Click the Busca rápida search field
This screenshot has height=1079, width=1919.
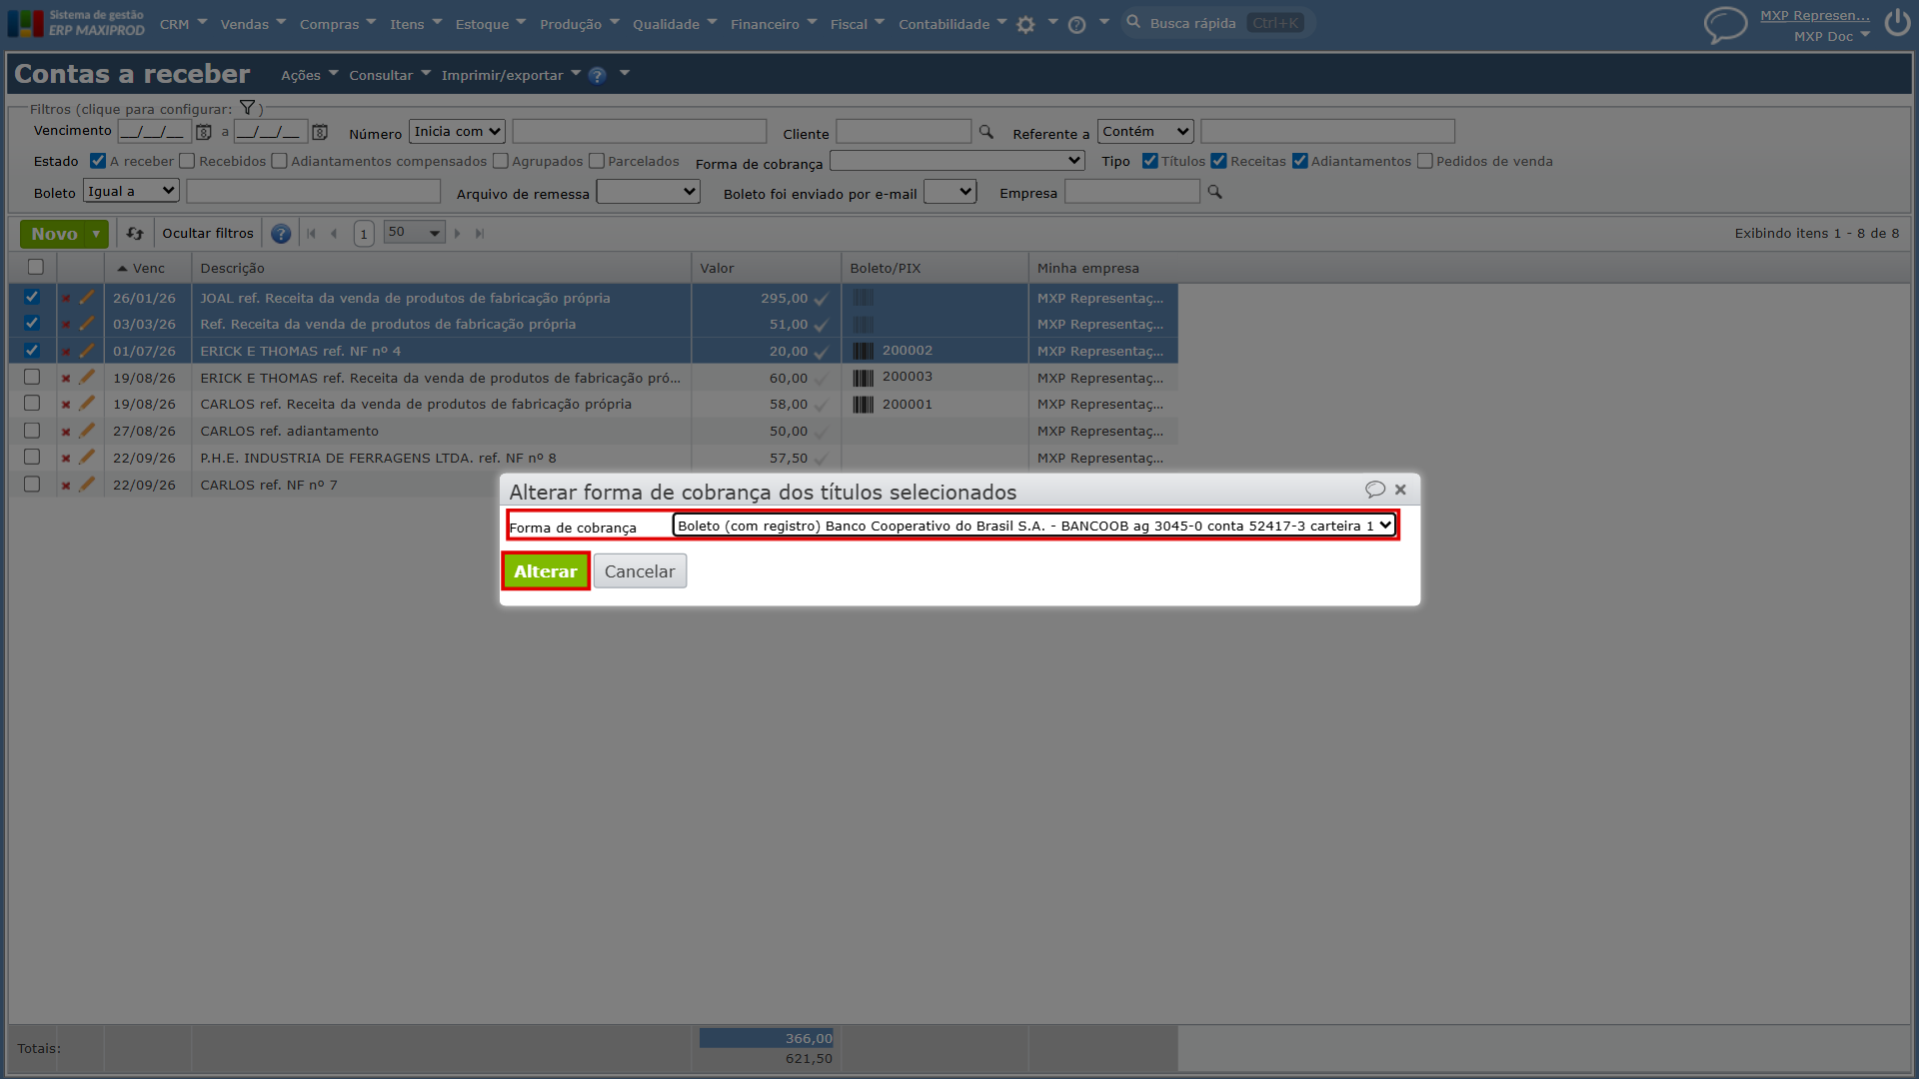[1218, 23]
